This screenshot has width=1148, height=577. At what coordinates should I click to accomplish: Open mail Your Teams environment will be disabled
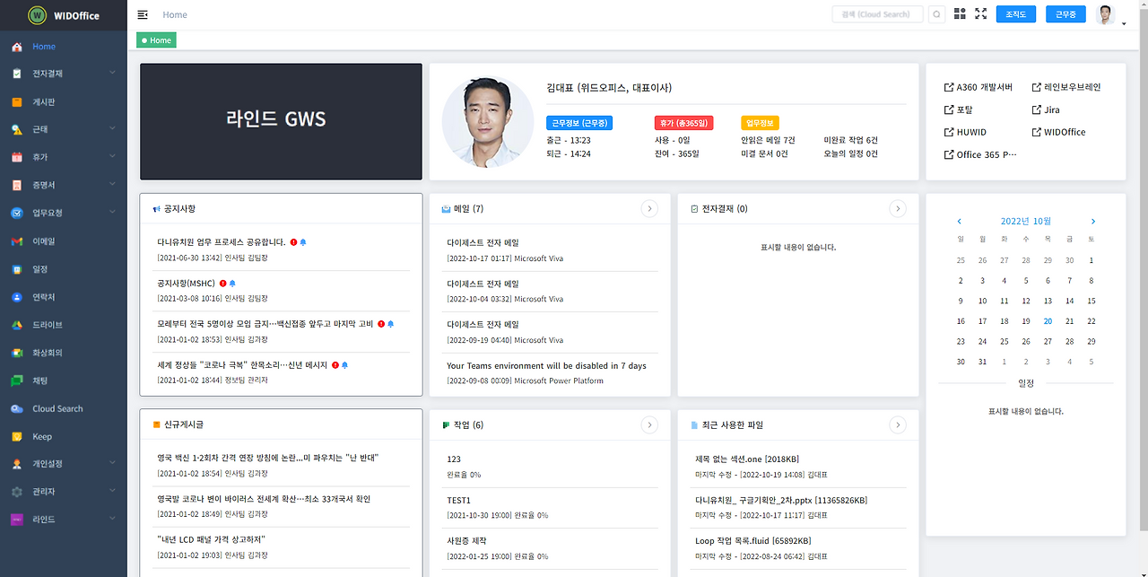tap(546, 365)
